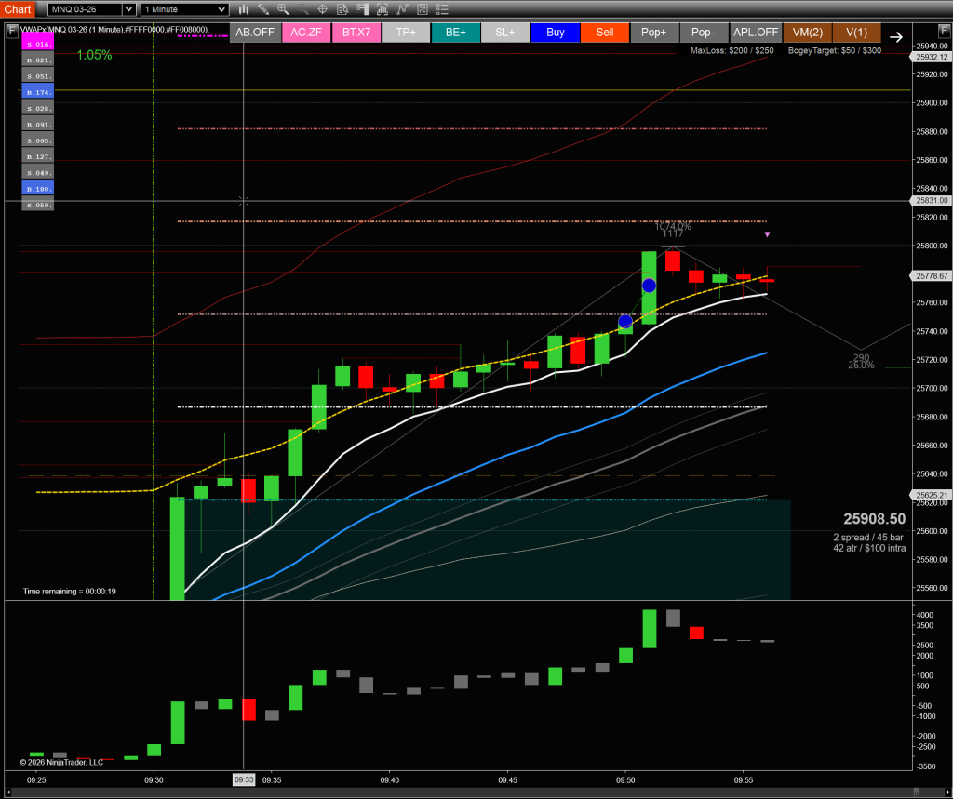Select the VM(2) button
Screen dimensions: 953x799
click(807, 32)
